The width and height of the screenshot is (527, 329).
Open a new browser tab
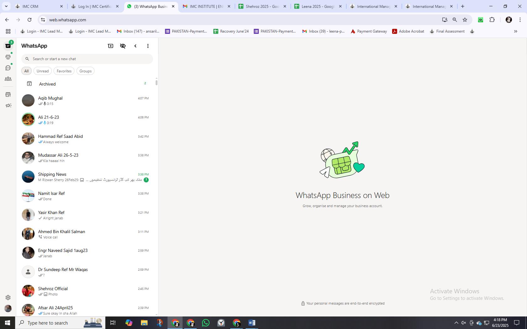click(x=463, y=6)
